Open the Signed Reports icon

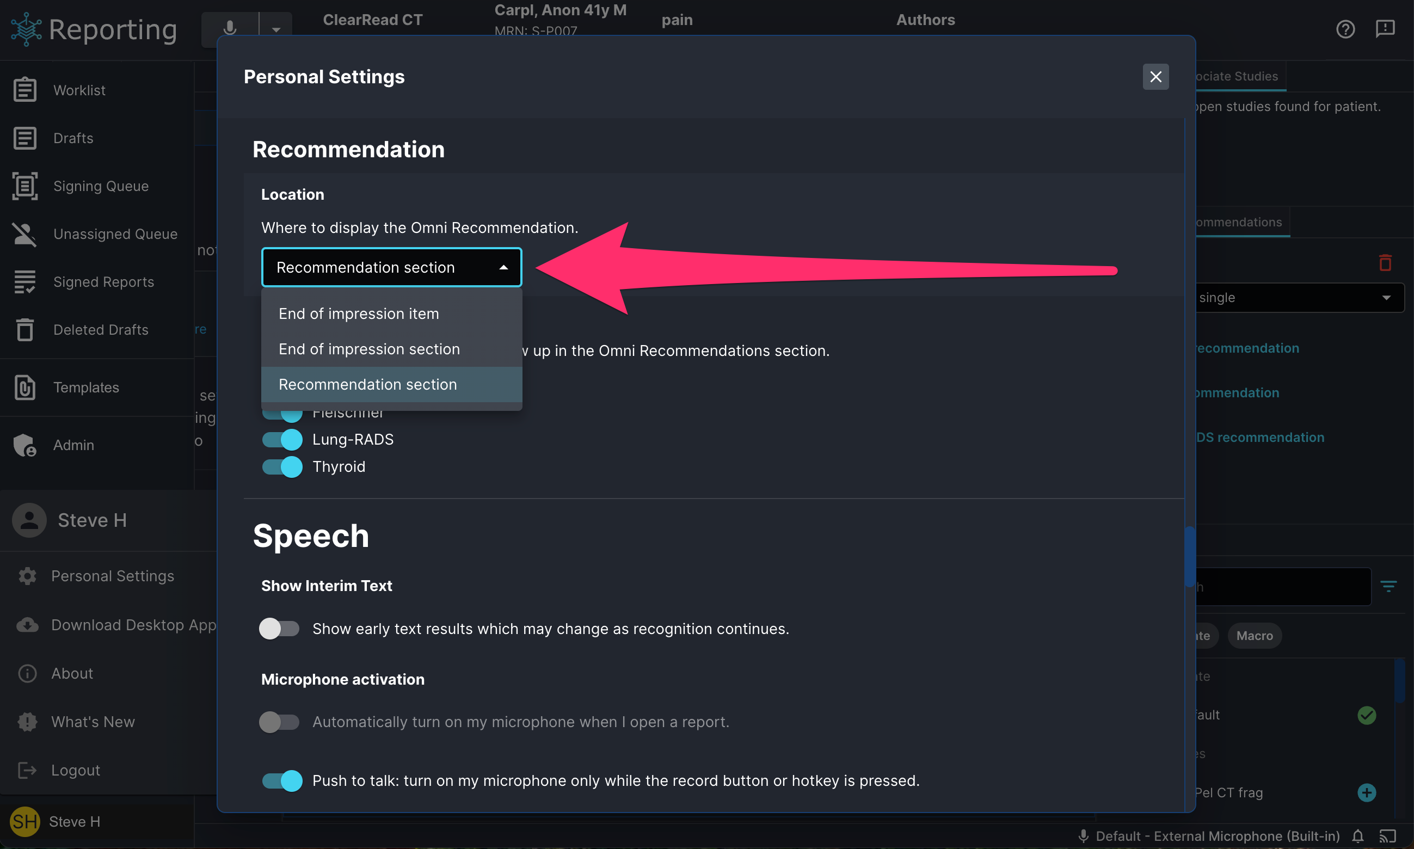pos(24,281)
